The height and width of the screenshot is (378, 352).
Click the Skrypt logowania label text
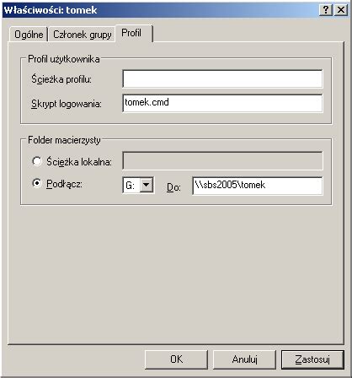67,104
